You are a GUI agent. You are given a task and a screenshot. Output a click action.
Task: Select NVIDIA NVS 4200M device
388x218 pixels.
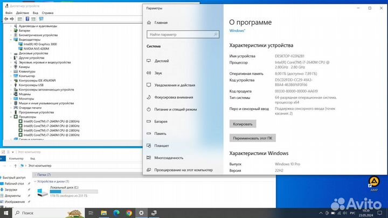(x=36, y=48)
